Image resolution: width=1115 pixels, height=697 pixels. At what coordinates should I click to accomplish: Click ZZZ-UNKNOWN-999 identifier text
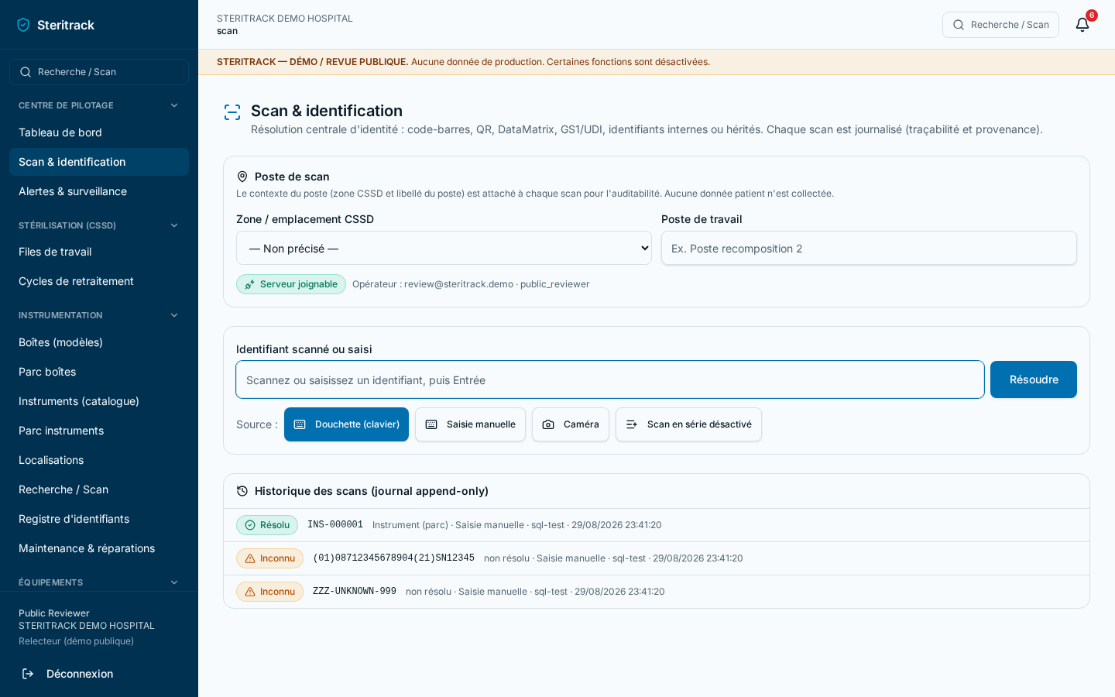(x=355, y=592)
